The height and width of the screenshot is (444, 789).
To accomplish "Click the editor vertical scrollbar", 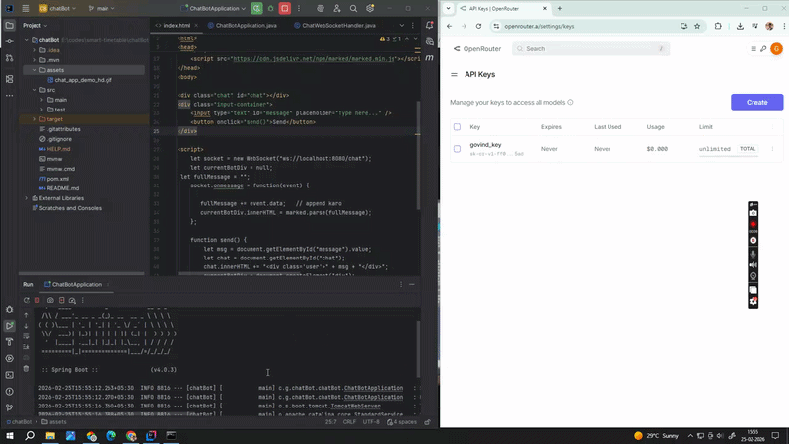I will click(417, 156).
